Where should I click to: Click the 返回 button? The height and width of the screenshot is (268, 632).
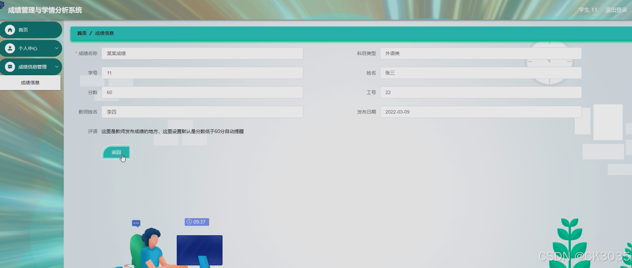pos(116,152)
